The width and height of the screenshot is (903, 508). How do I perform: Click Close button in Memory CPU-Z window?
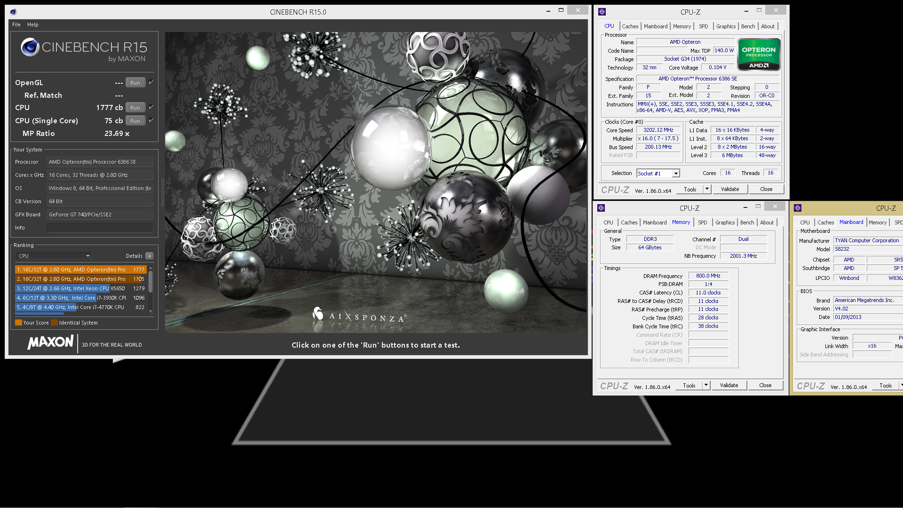[765, 385]
